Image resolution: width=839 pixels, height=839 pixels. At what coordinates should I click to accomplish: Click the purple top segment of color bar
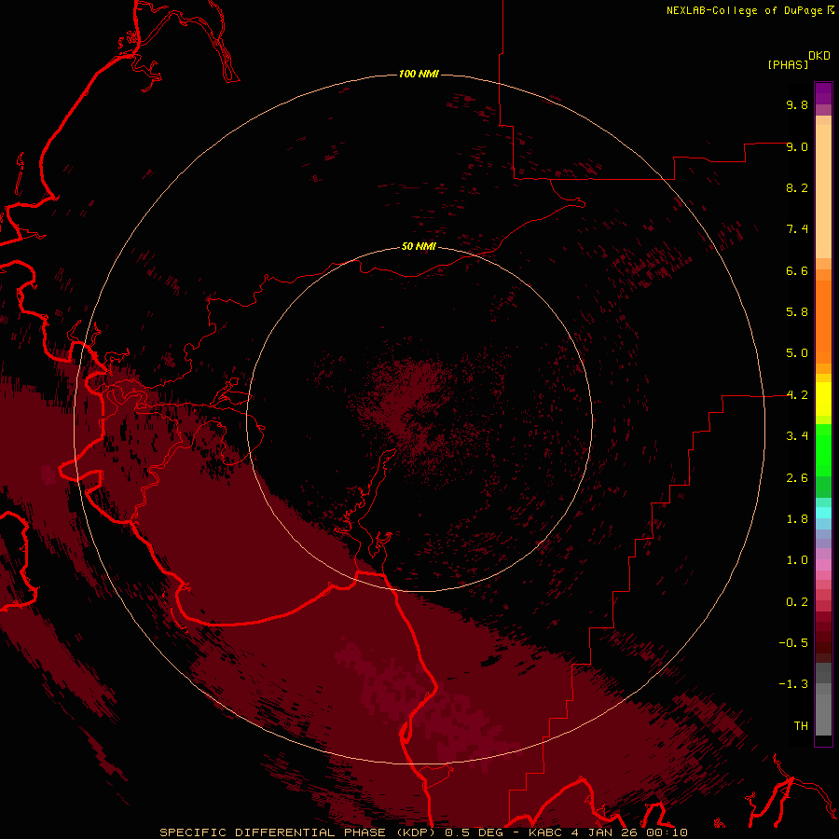click(x=823, y=93)
